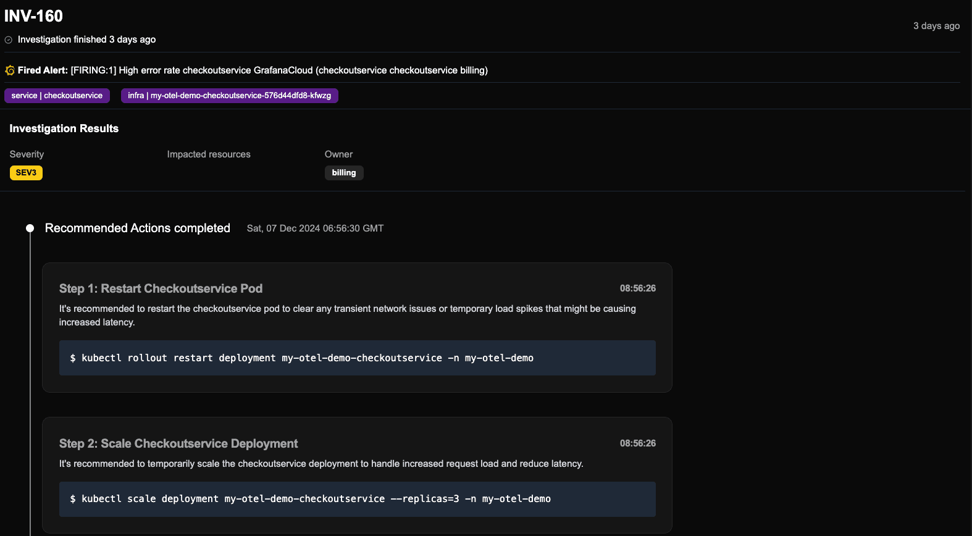Click the Owner label
Image resolution: width=972 pixels, height=536 pixels.
338,154
